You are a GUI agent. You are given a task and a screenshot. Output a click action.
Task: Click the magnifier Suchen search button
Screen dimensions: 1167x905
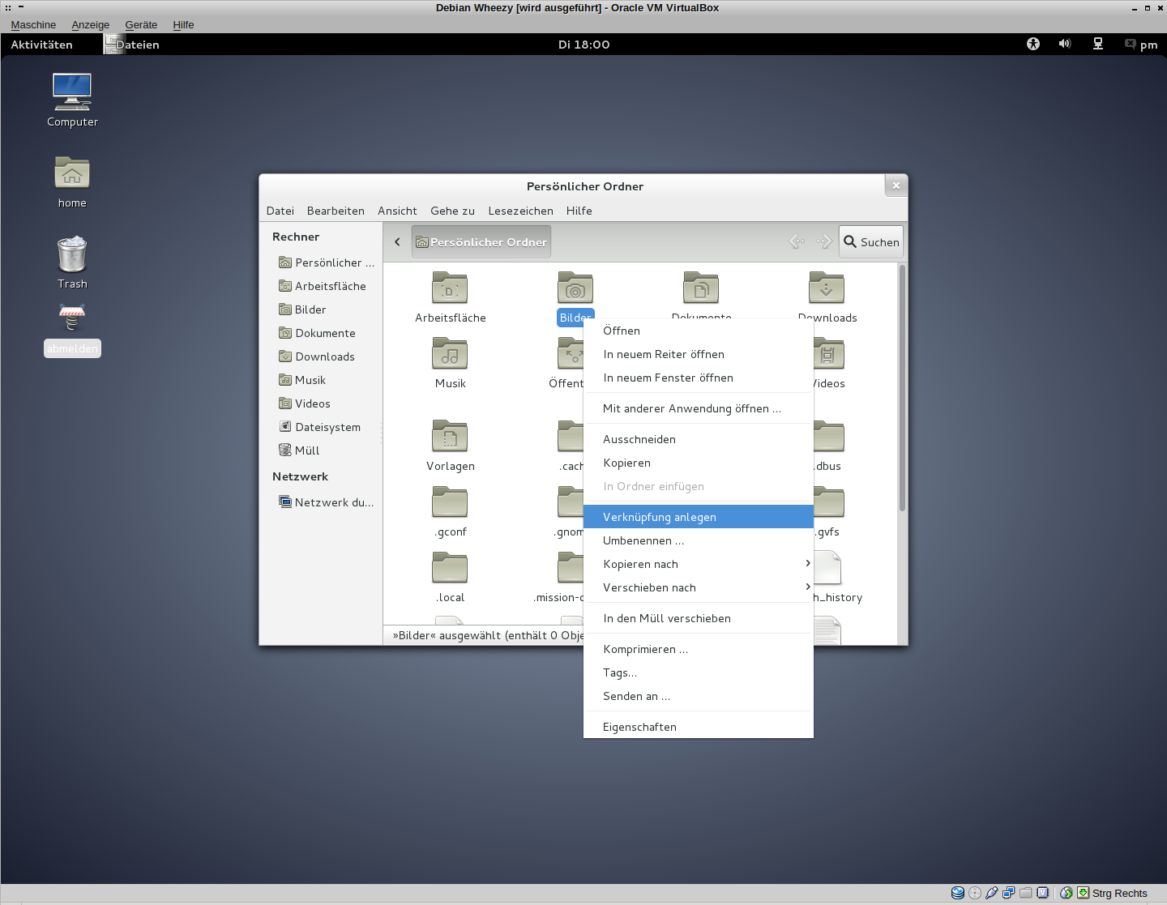pyautogui.click(x=871, y=241)
